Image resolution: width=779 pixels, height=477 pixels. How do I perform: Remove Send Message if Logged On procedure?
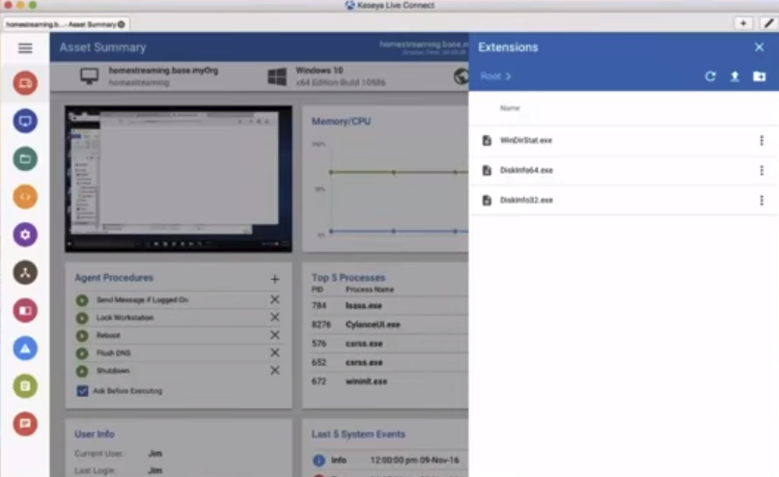coord(275,299)
